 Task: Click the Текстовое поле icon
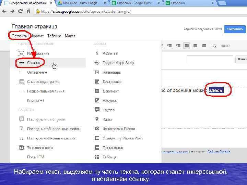pos(21,148)
